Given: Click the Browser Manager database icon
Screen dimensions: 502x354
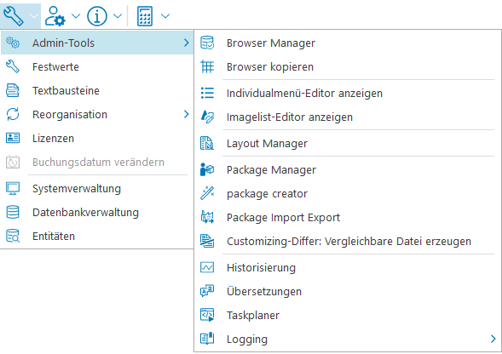Looking at the screenshot, I should (207, 43).
